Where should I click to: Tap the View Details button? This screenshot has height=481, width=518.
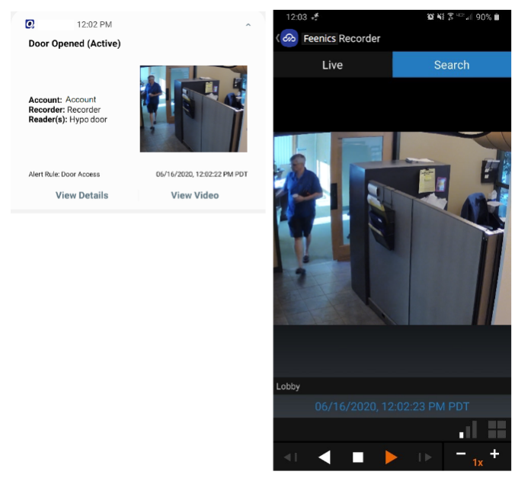pos(82,195)
